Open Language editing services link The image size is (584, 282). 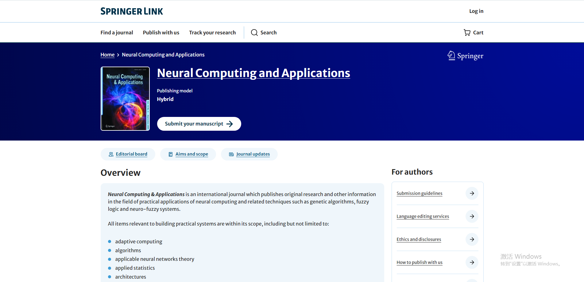pos(423,216)
